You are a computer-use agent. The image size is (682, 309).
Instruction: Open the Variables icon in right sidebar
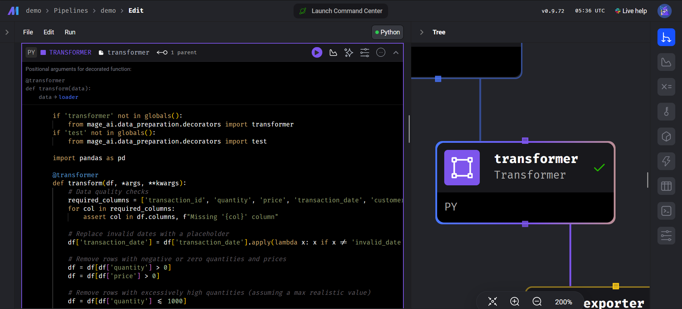tap(666, 87)
